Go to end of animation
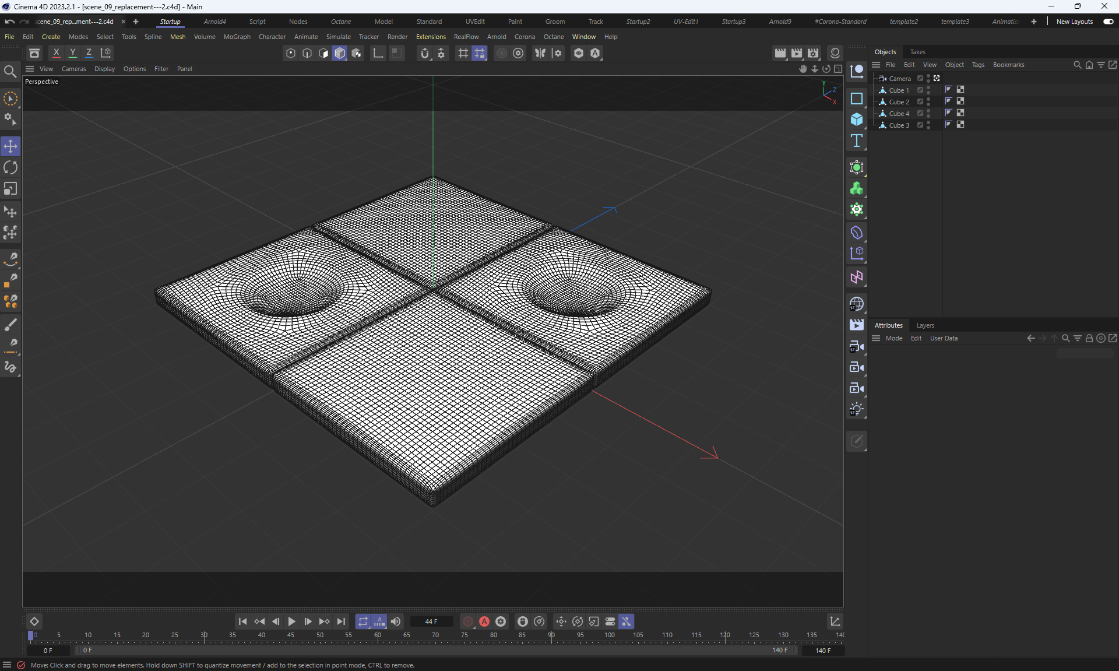 [342, 621]
